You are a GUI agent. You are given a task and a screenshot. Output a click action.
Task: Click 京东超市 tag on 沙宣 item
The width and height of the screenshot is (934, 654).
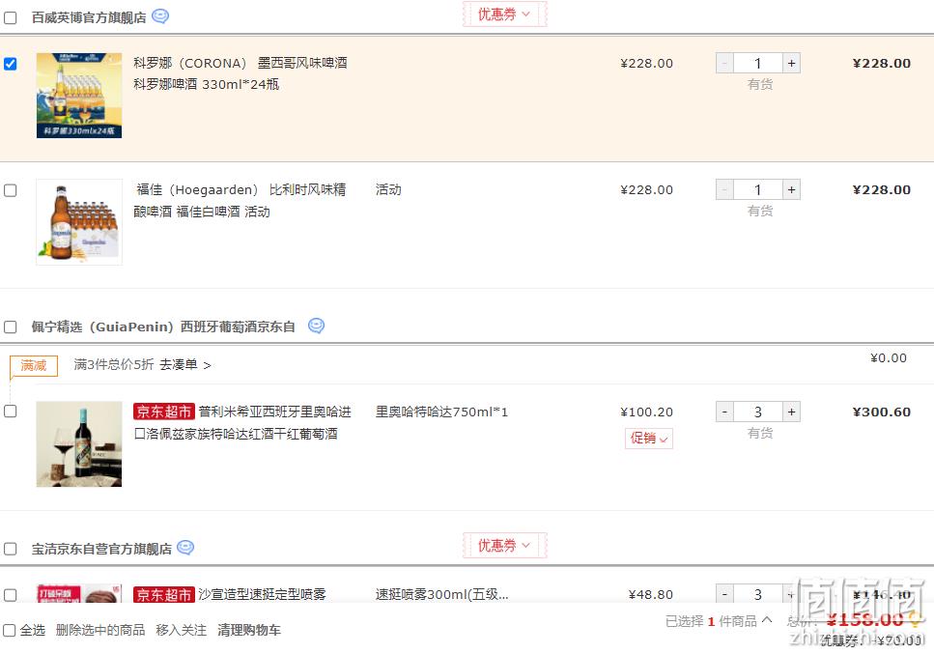coord(164,594)
